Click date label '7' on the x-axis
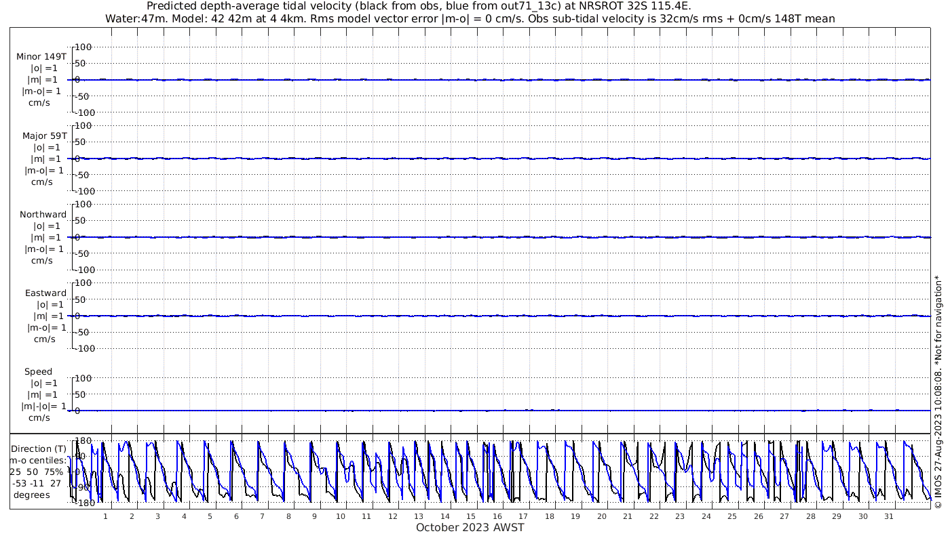Viewport: 950px width, 542px height. point(262,516)
